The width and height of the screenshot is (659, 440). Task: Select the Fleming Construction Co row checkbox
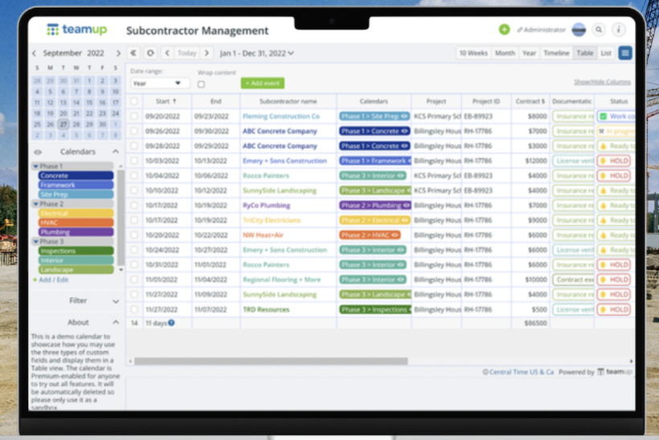click(134, 116)
